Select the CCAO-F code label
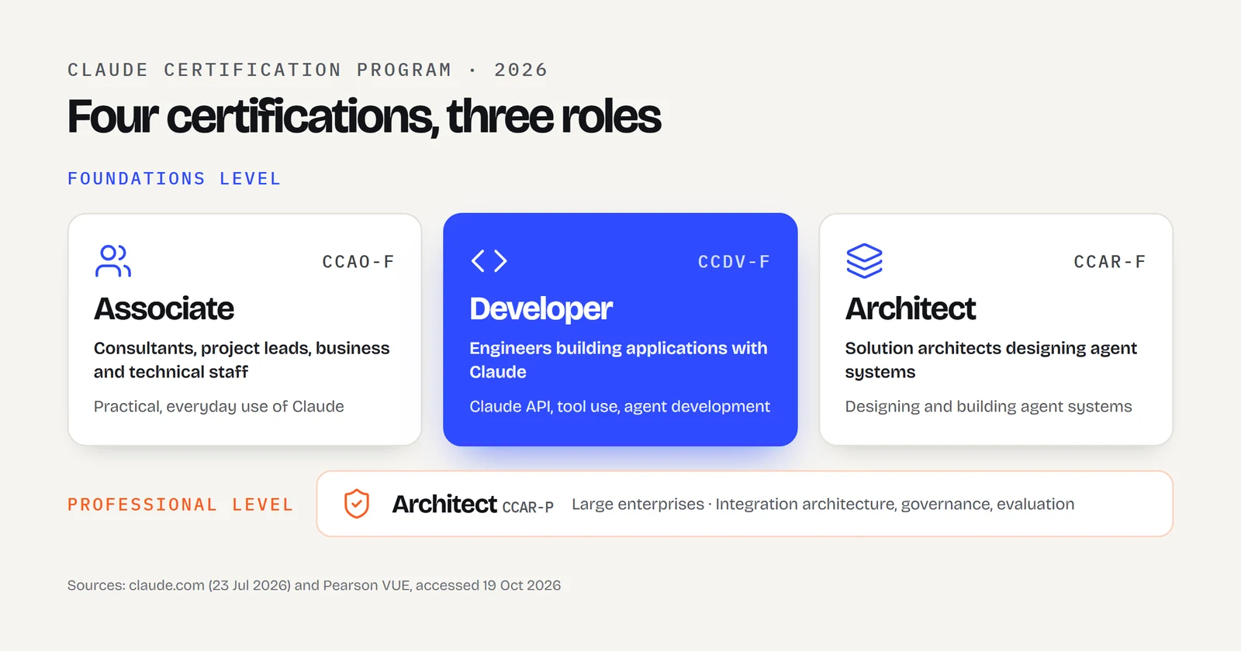1241x651 pixels. 358,262
